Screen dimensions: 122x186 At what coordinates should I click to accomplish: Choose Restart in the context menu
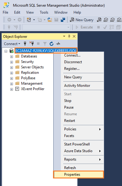(x=79, y=121)
